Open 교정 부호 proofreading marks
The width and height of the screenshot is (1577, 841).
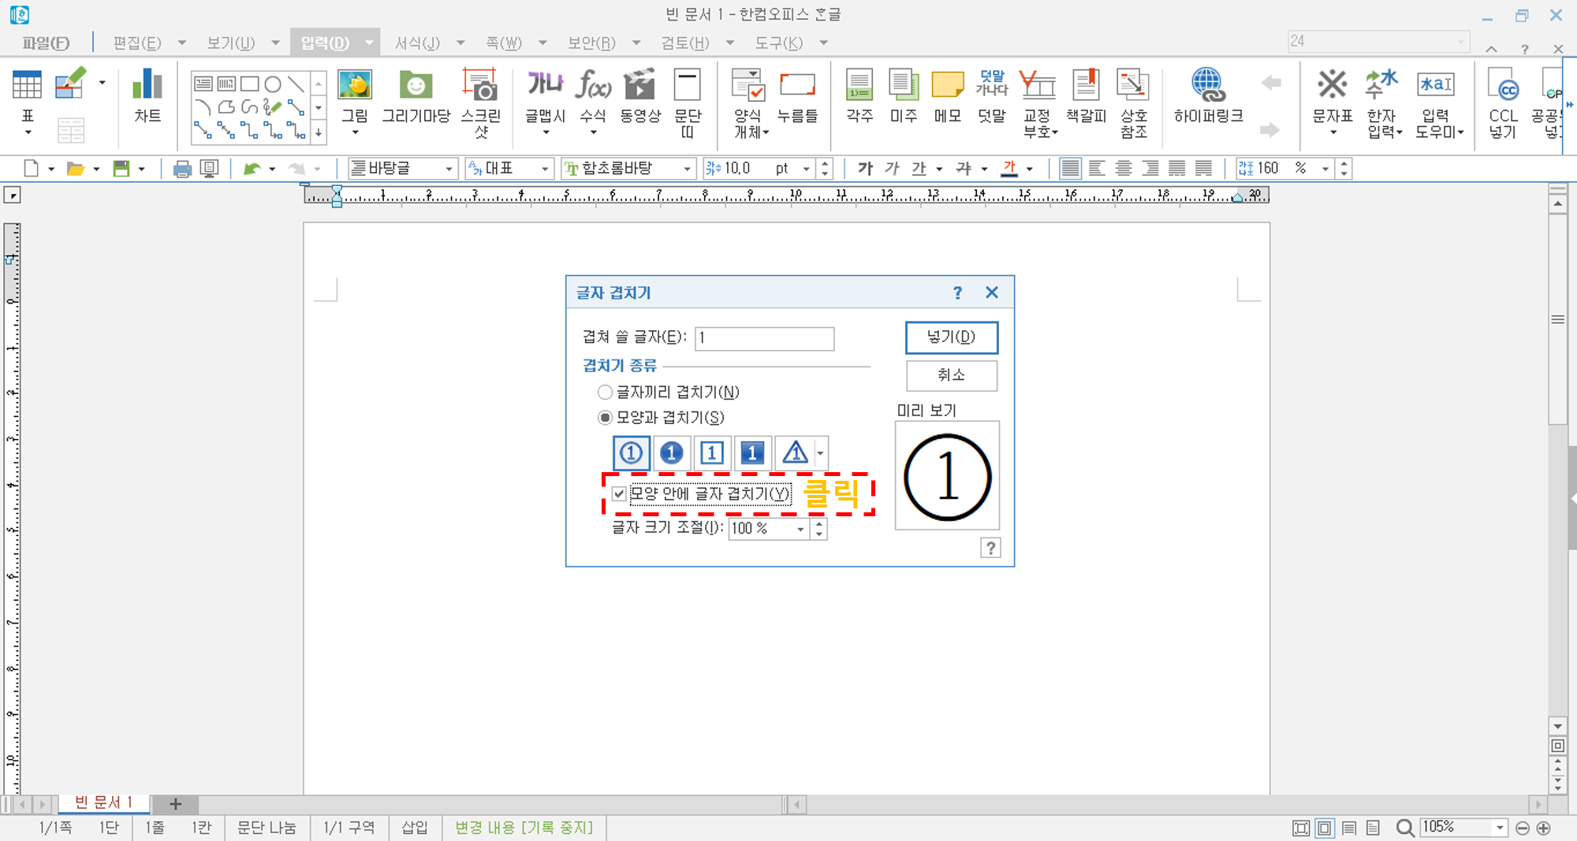coord(1038,102)
